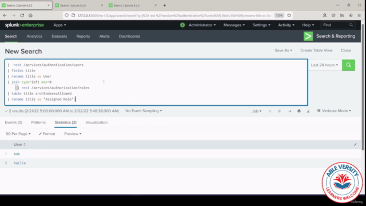Click the Splunk enterprise logo
This screenshot has height=206, width=366.
(24, 25)
